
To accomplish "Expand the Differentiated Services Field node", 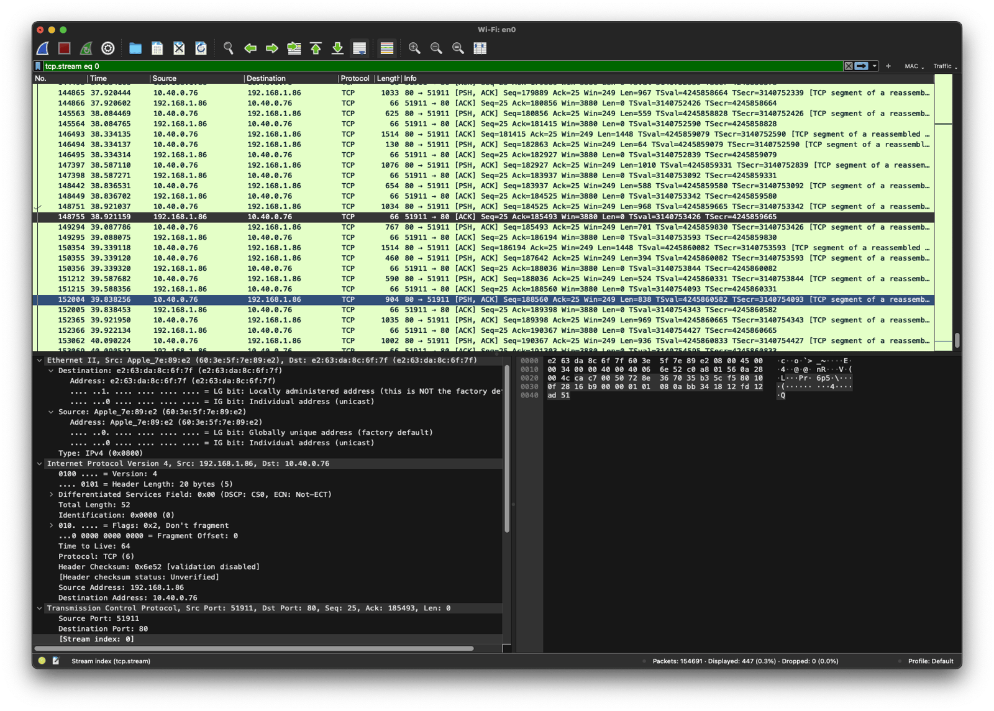I will [x=50, y=494].
